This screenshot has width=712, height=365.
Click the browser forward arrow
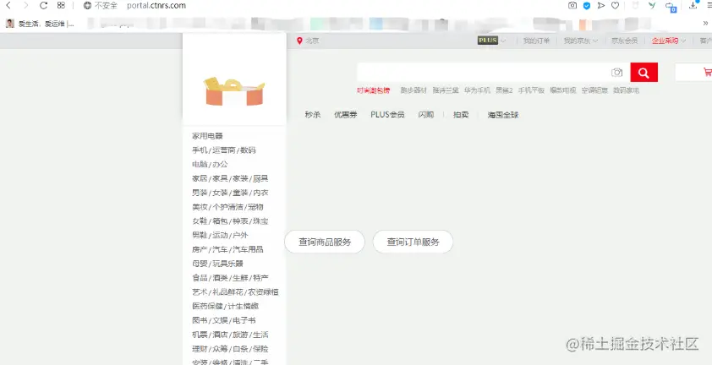point(26,5)
